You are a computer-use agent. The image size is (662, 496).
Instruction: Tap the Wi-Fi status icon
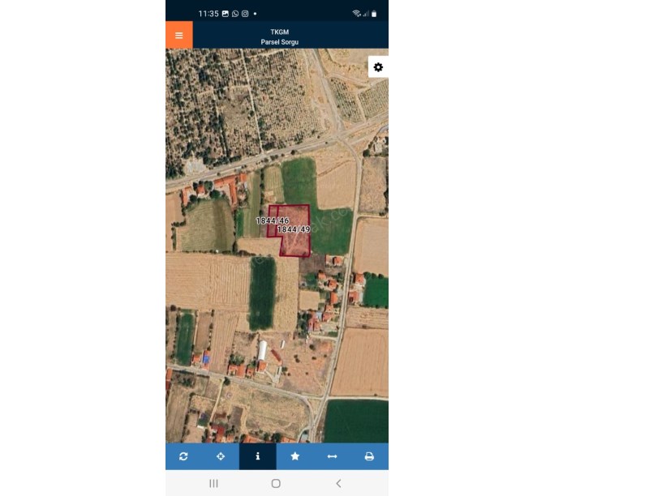point(356,14)
